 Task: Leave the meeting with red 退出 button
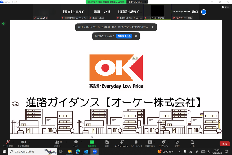224,144
